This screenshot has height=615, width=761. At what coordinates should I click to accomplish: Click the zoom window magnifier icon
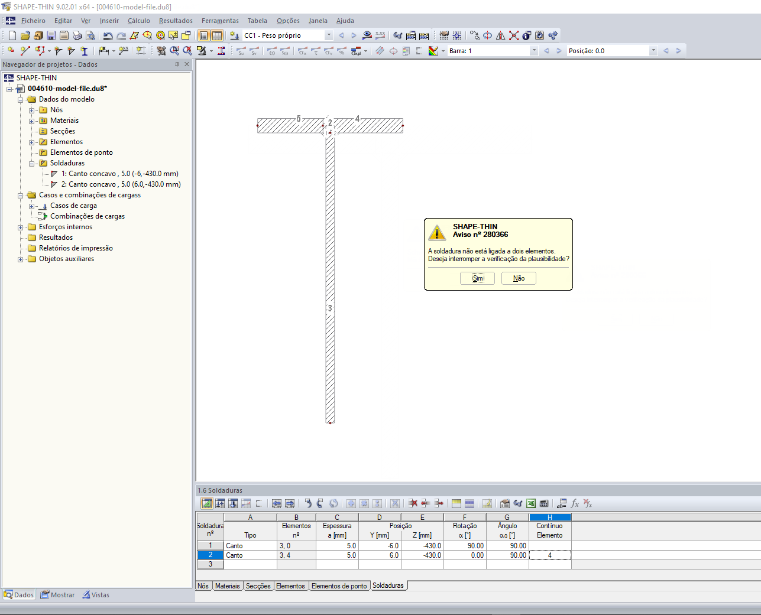tap(174, 51)
